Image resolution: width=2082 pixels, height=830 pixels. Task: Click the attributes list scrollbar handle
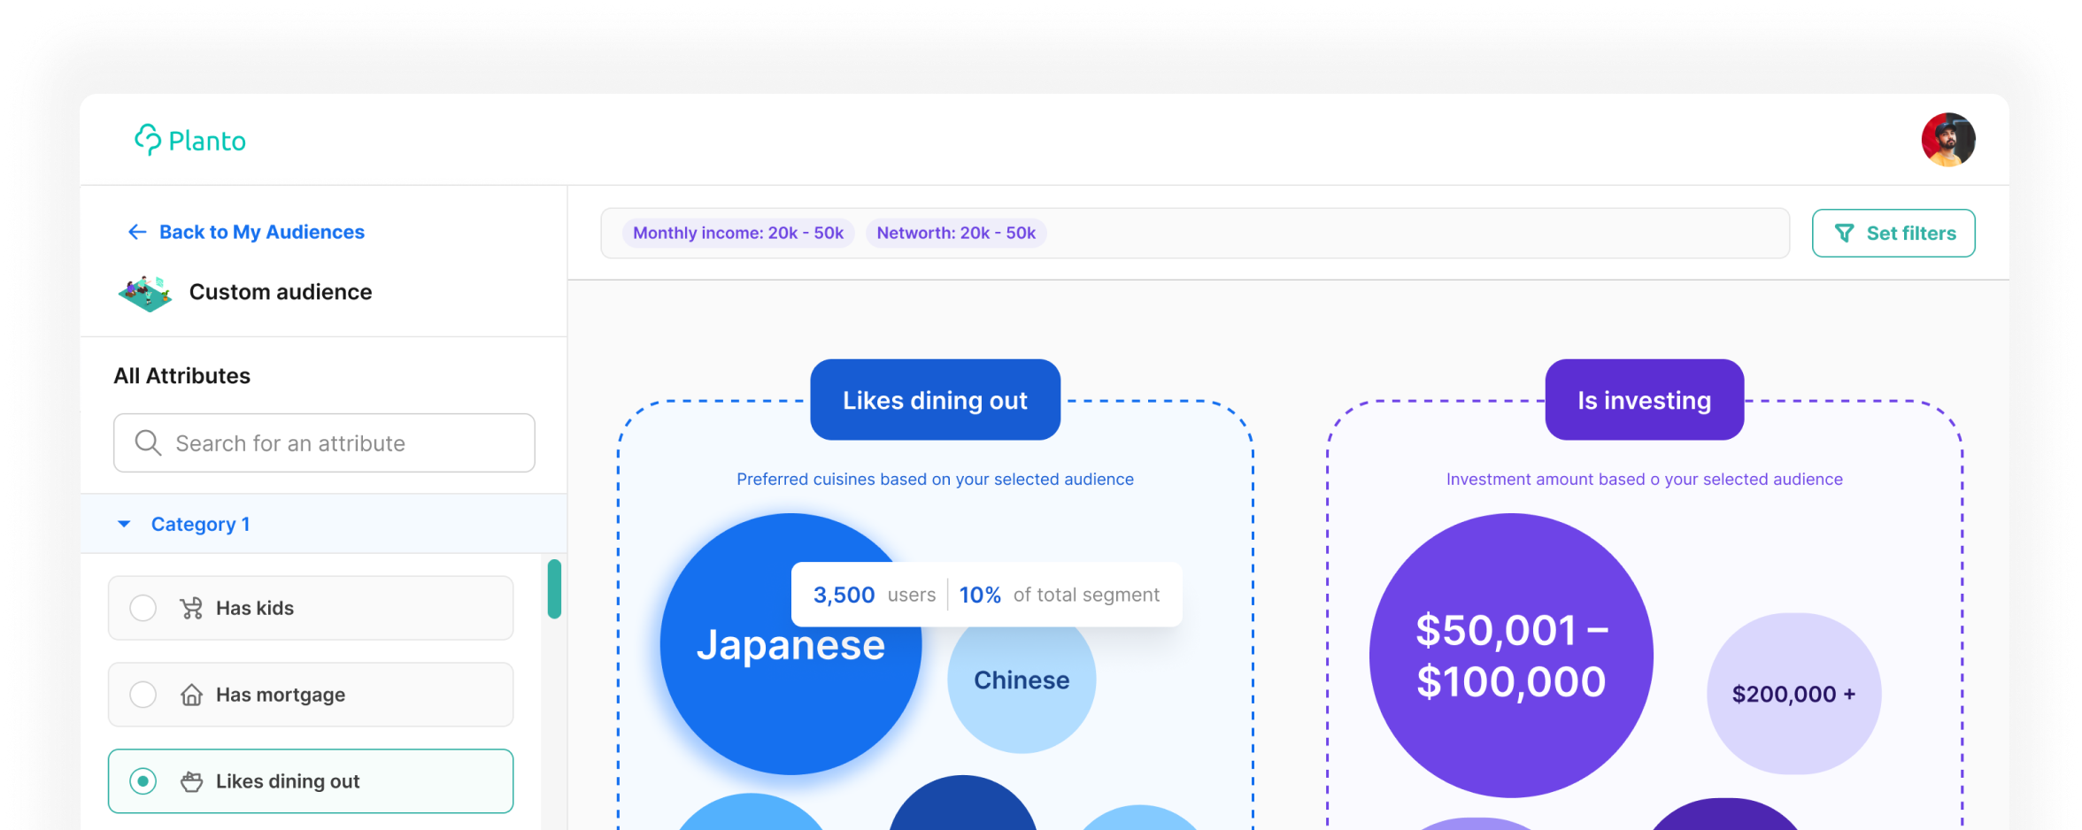click(x=554, y=589)
